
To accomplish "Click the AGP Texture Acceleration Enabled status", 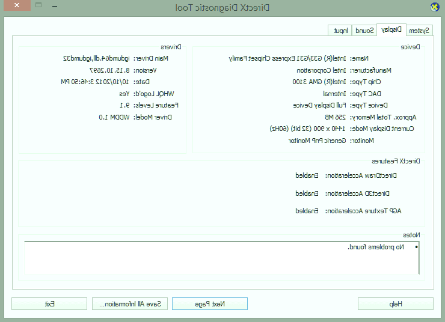I will [307, 211].
